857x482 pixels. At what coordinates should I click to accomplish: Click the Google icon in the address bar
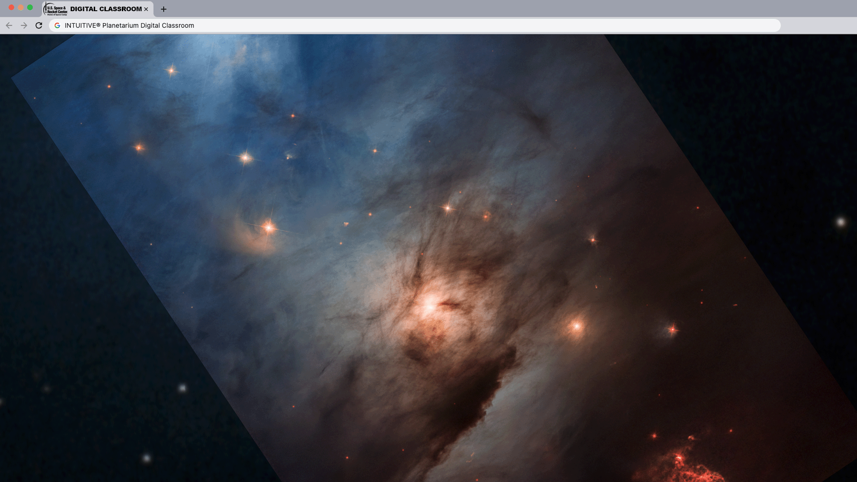pyautogui.click(x=57, y=25)
